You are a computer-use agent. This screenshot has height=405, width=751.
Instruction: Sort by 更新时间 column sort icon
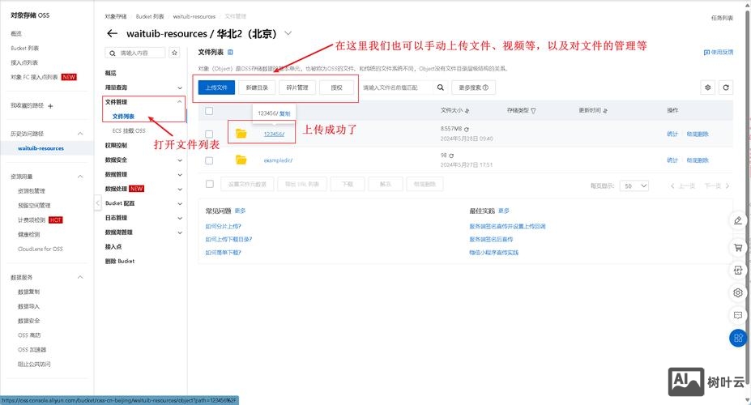[605, 111]
